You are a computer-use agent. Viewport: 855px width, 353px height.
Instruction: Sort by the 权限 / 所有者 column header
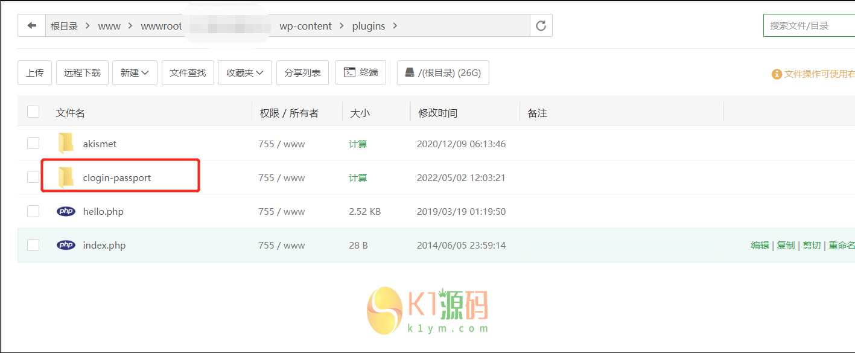coord(289,113)
